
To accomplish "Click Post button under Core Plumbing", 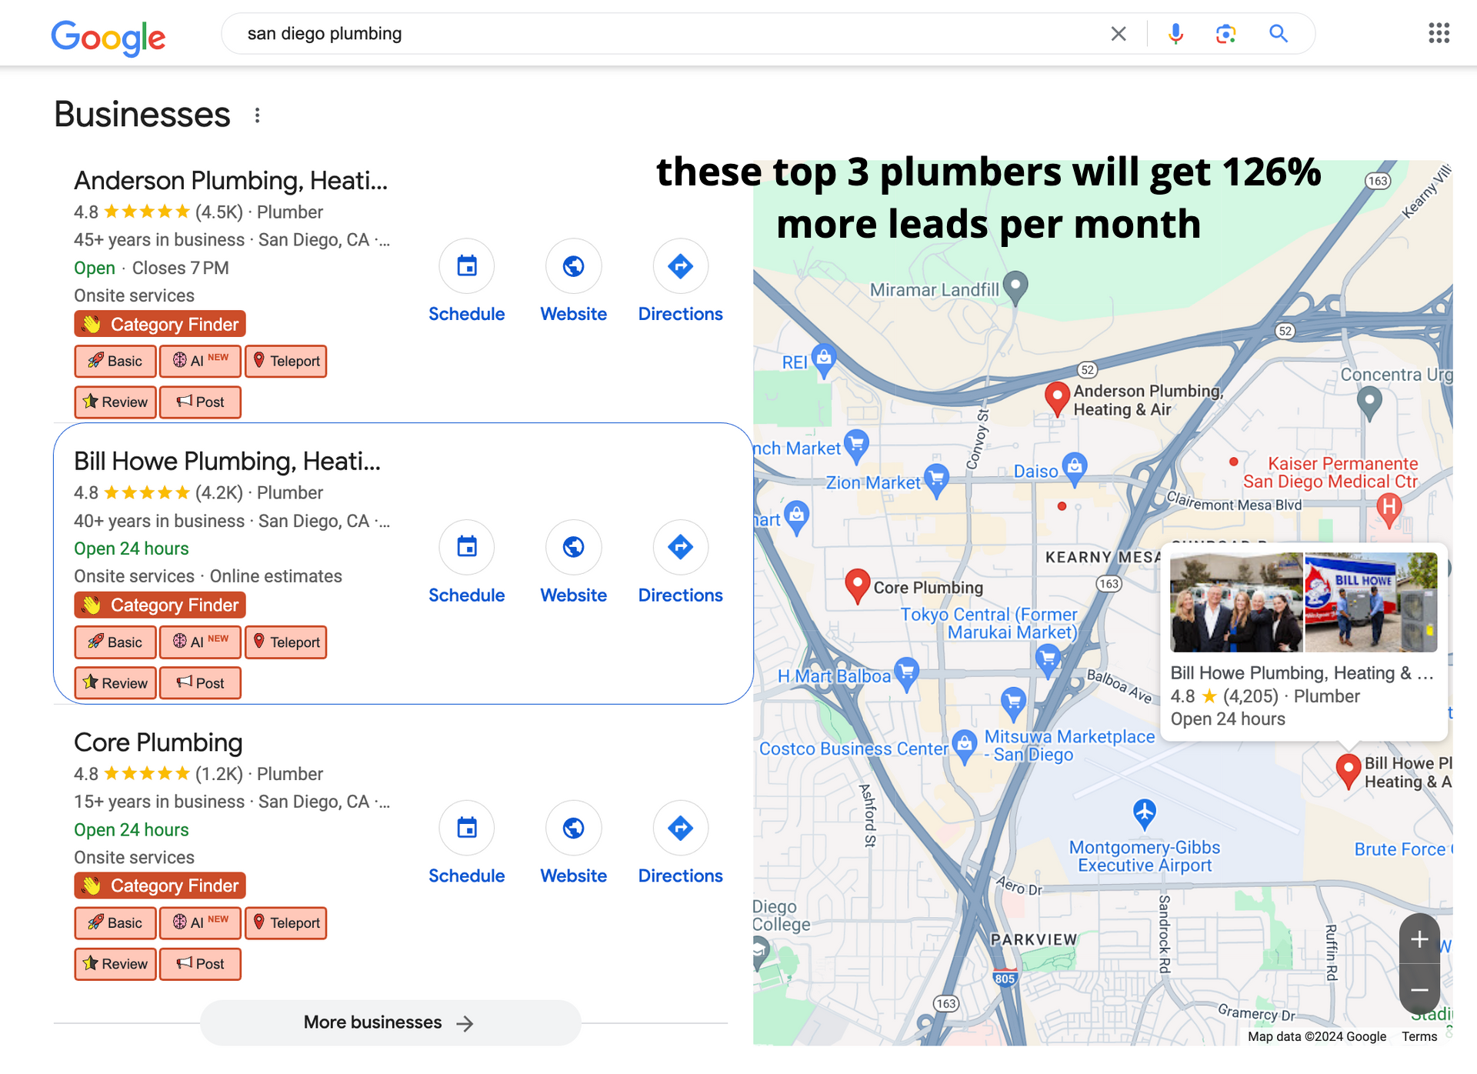I will coord(200,964).
